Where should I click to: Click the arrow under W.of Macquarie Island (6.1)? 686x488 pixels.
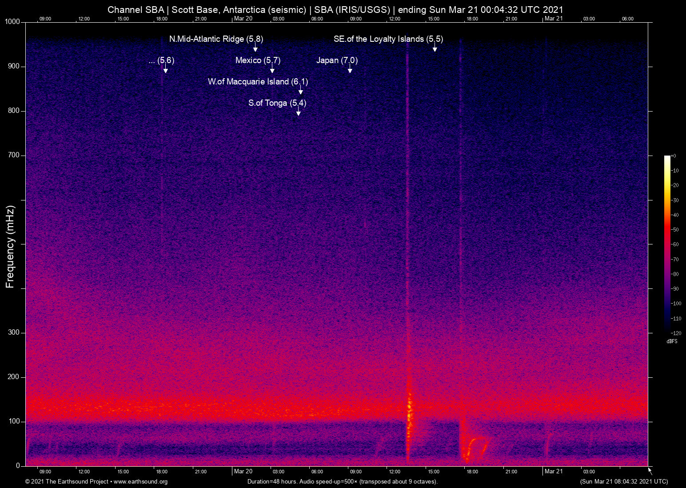tap(301, 90)
